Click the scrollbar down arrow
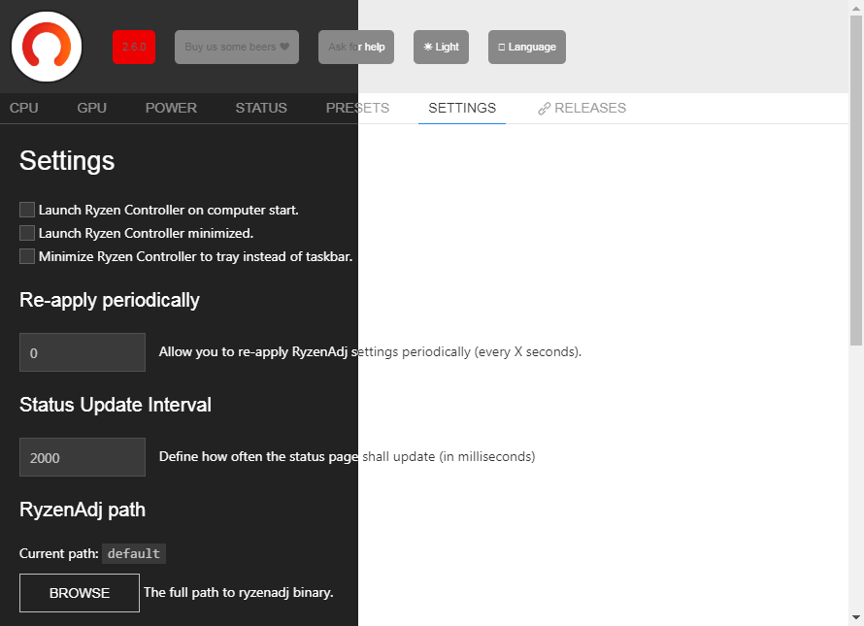The image size is (864, 626). 855,617
